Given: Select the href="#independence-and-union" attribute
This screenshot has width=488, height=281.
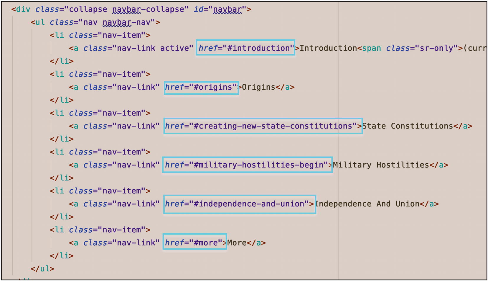Looking at the screenshot, I should [x=239, y=204].
